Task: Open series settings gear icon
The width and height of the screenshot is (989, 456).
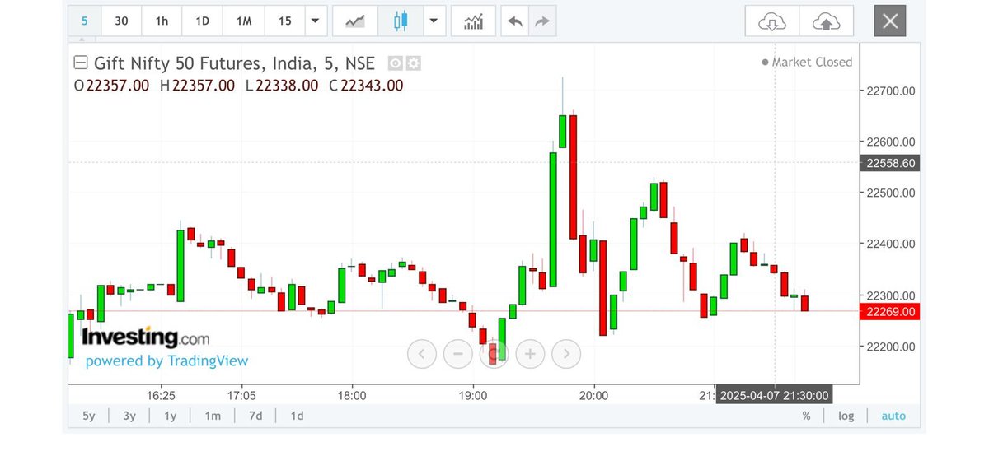Action: click(x=413, y=63)
